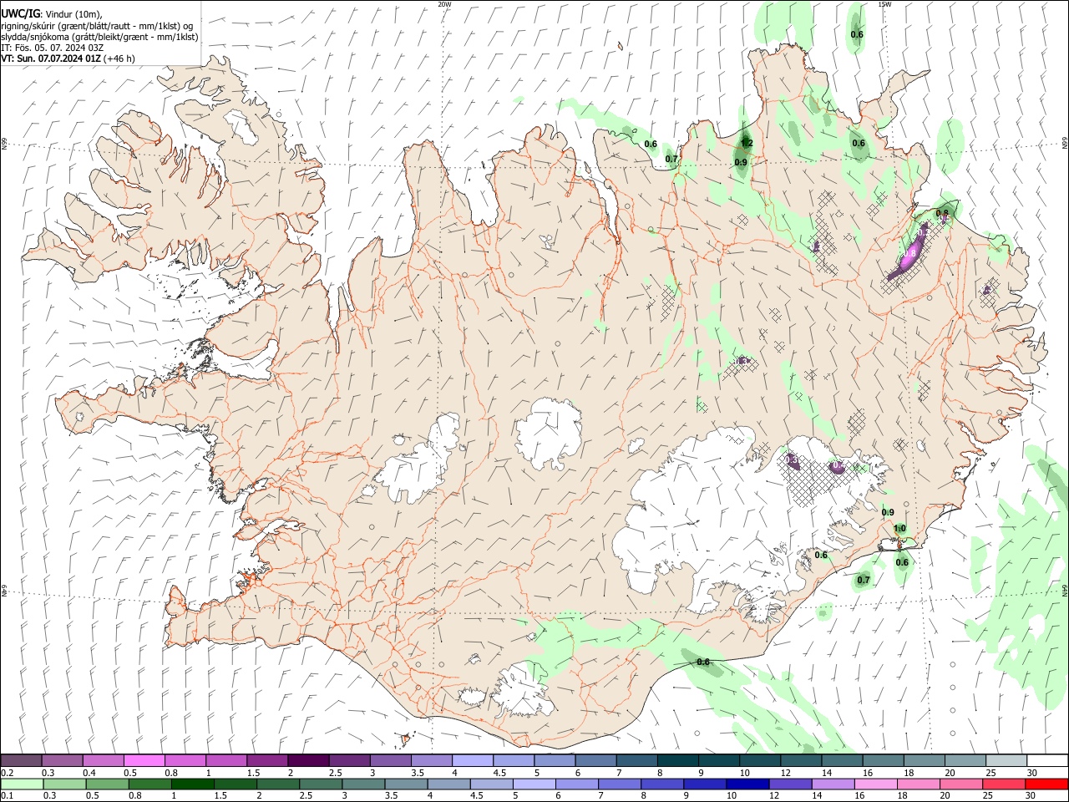Click the 'slydda/snjókoma' legend description line

point(99,37)
